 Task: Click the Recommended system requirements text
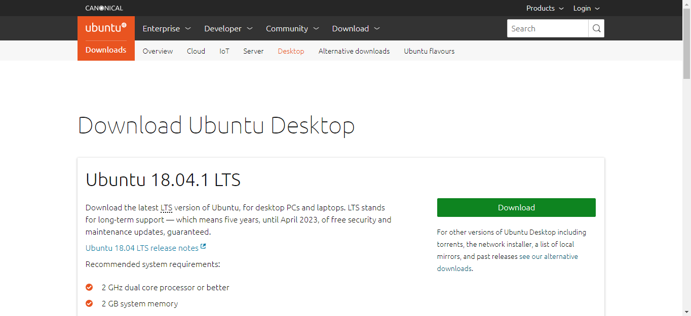point(152,264)
